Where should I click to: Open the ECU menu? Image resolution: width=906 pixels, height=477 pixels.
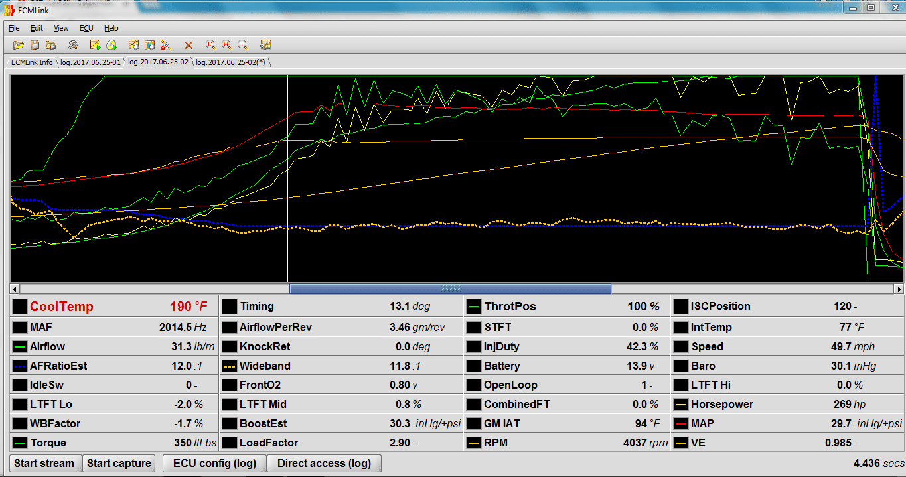86,28
